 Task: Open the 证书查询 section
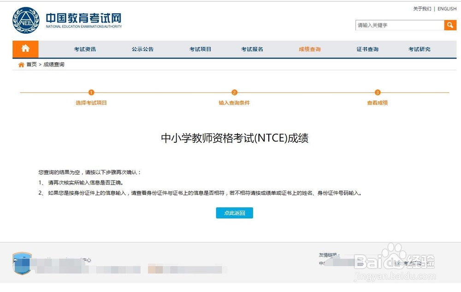(367, 49)
